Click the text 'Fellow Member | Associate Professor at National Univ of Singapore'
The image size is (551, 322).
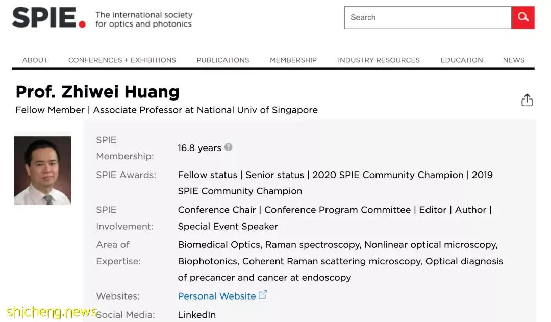click(x=166, y=110)
